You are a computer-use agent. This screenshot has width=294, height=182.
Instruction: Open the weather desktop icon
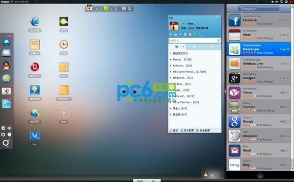click(64, 22)
